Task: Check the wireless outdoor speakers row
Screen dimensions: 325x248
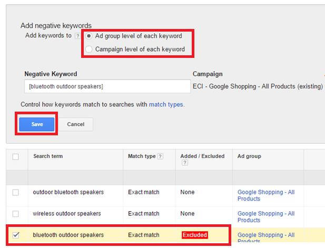Action: click(16, 214)
